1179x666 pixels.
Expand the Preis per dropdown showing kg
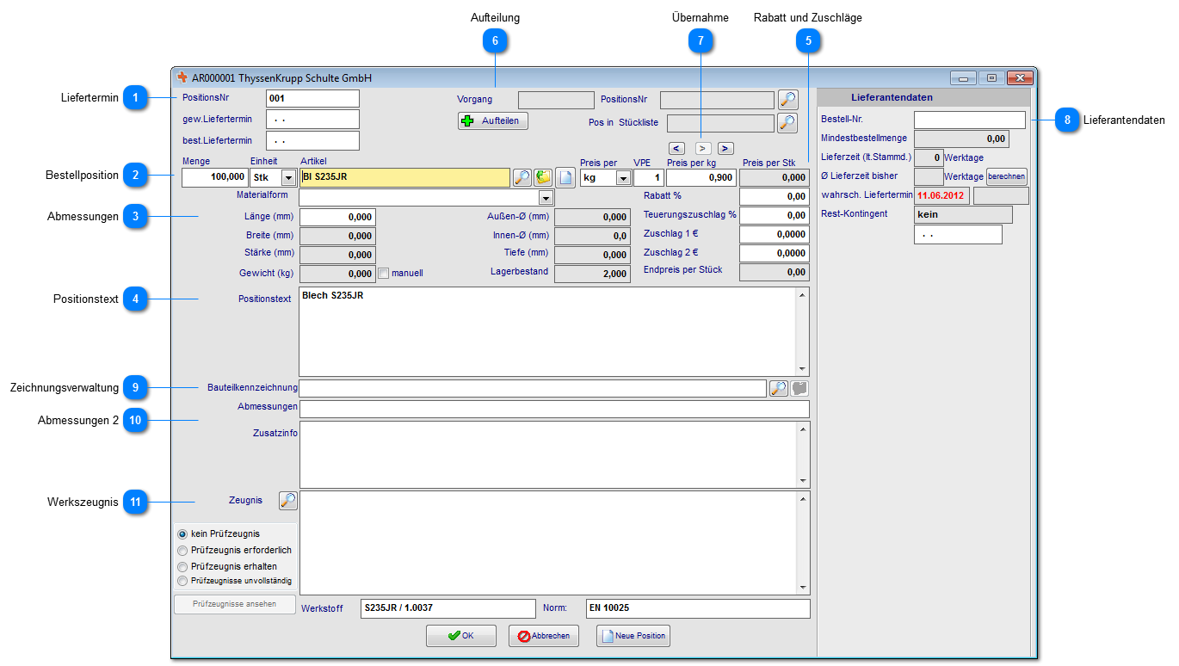coord(623,178)
